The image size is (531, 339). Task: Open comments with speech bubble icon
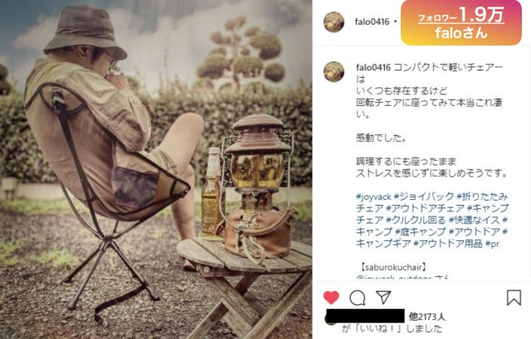click(358, 298)
